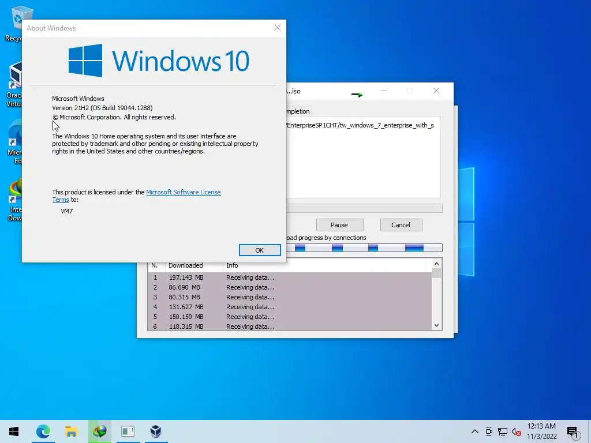Open the Windows Start menu

pos(14,431)
